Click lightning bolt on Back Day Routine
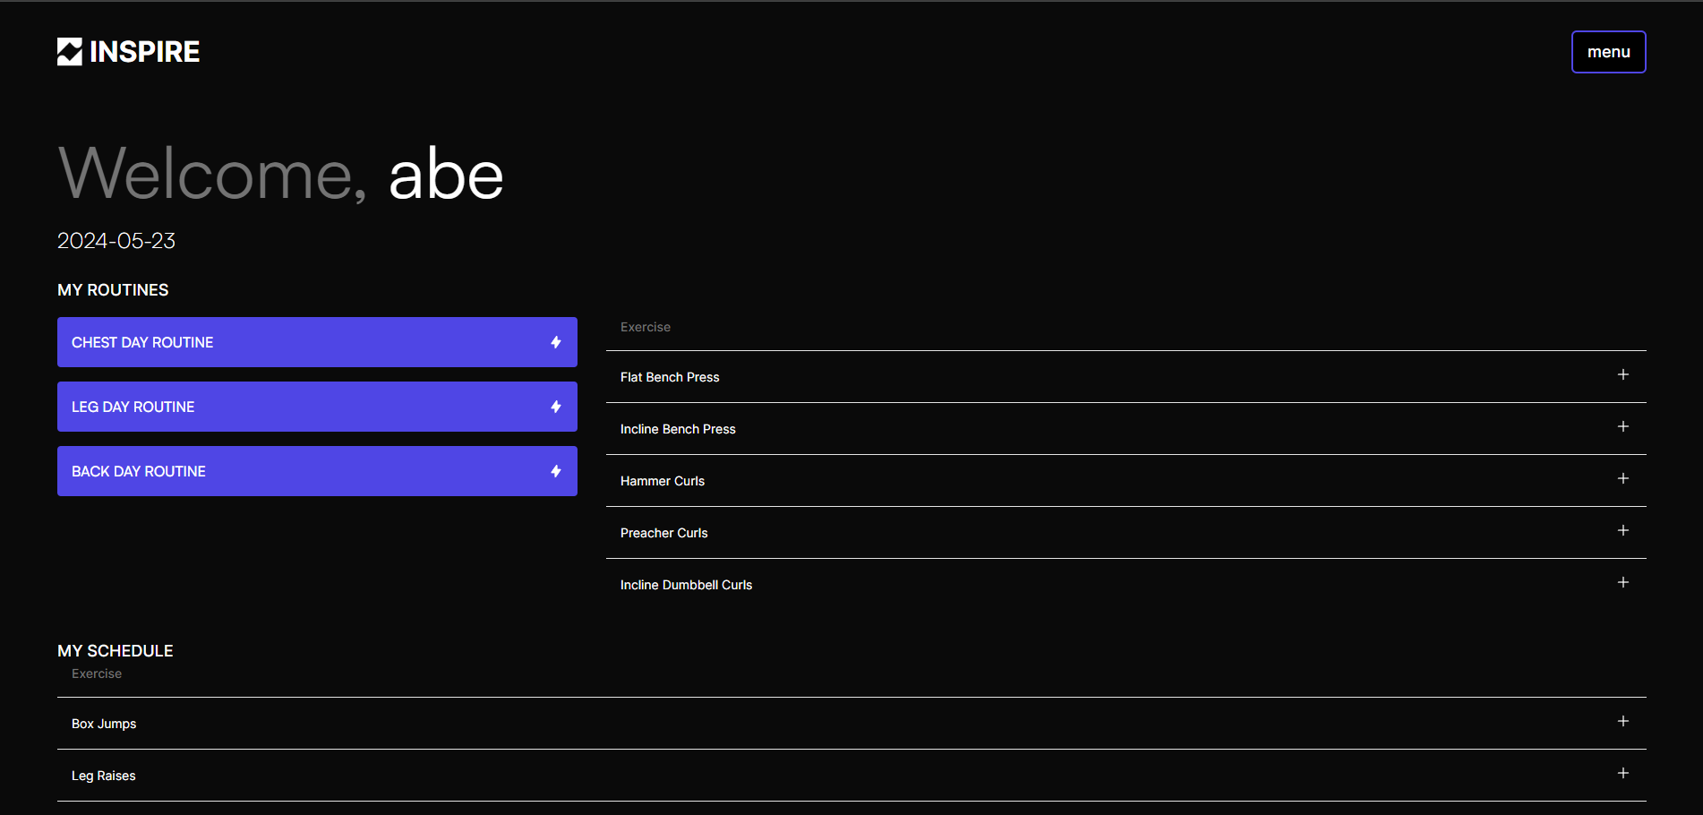The width and height of the screenshot is (1703, 815). pyautogui.click(x=556, y=471)
